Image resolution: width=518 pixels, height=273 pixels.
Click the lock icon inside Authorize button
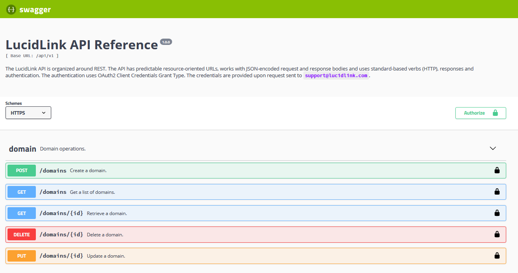[495, 113]
